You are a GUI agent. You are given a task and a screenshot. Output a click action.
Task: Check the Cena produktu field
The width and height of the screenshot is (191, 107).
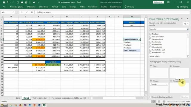point(150,39)
